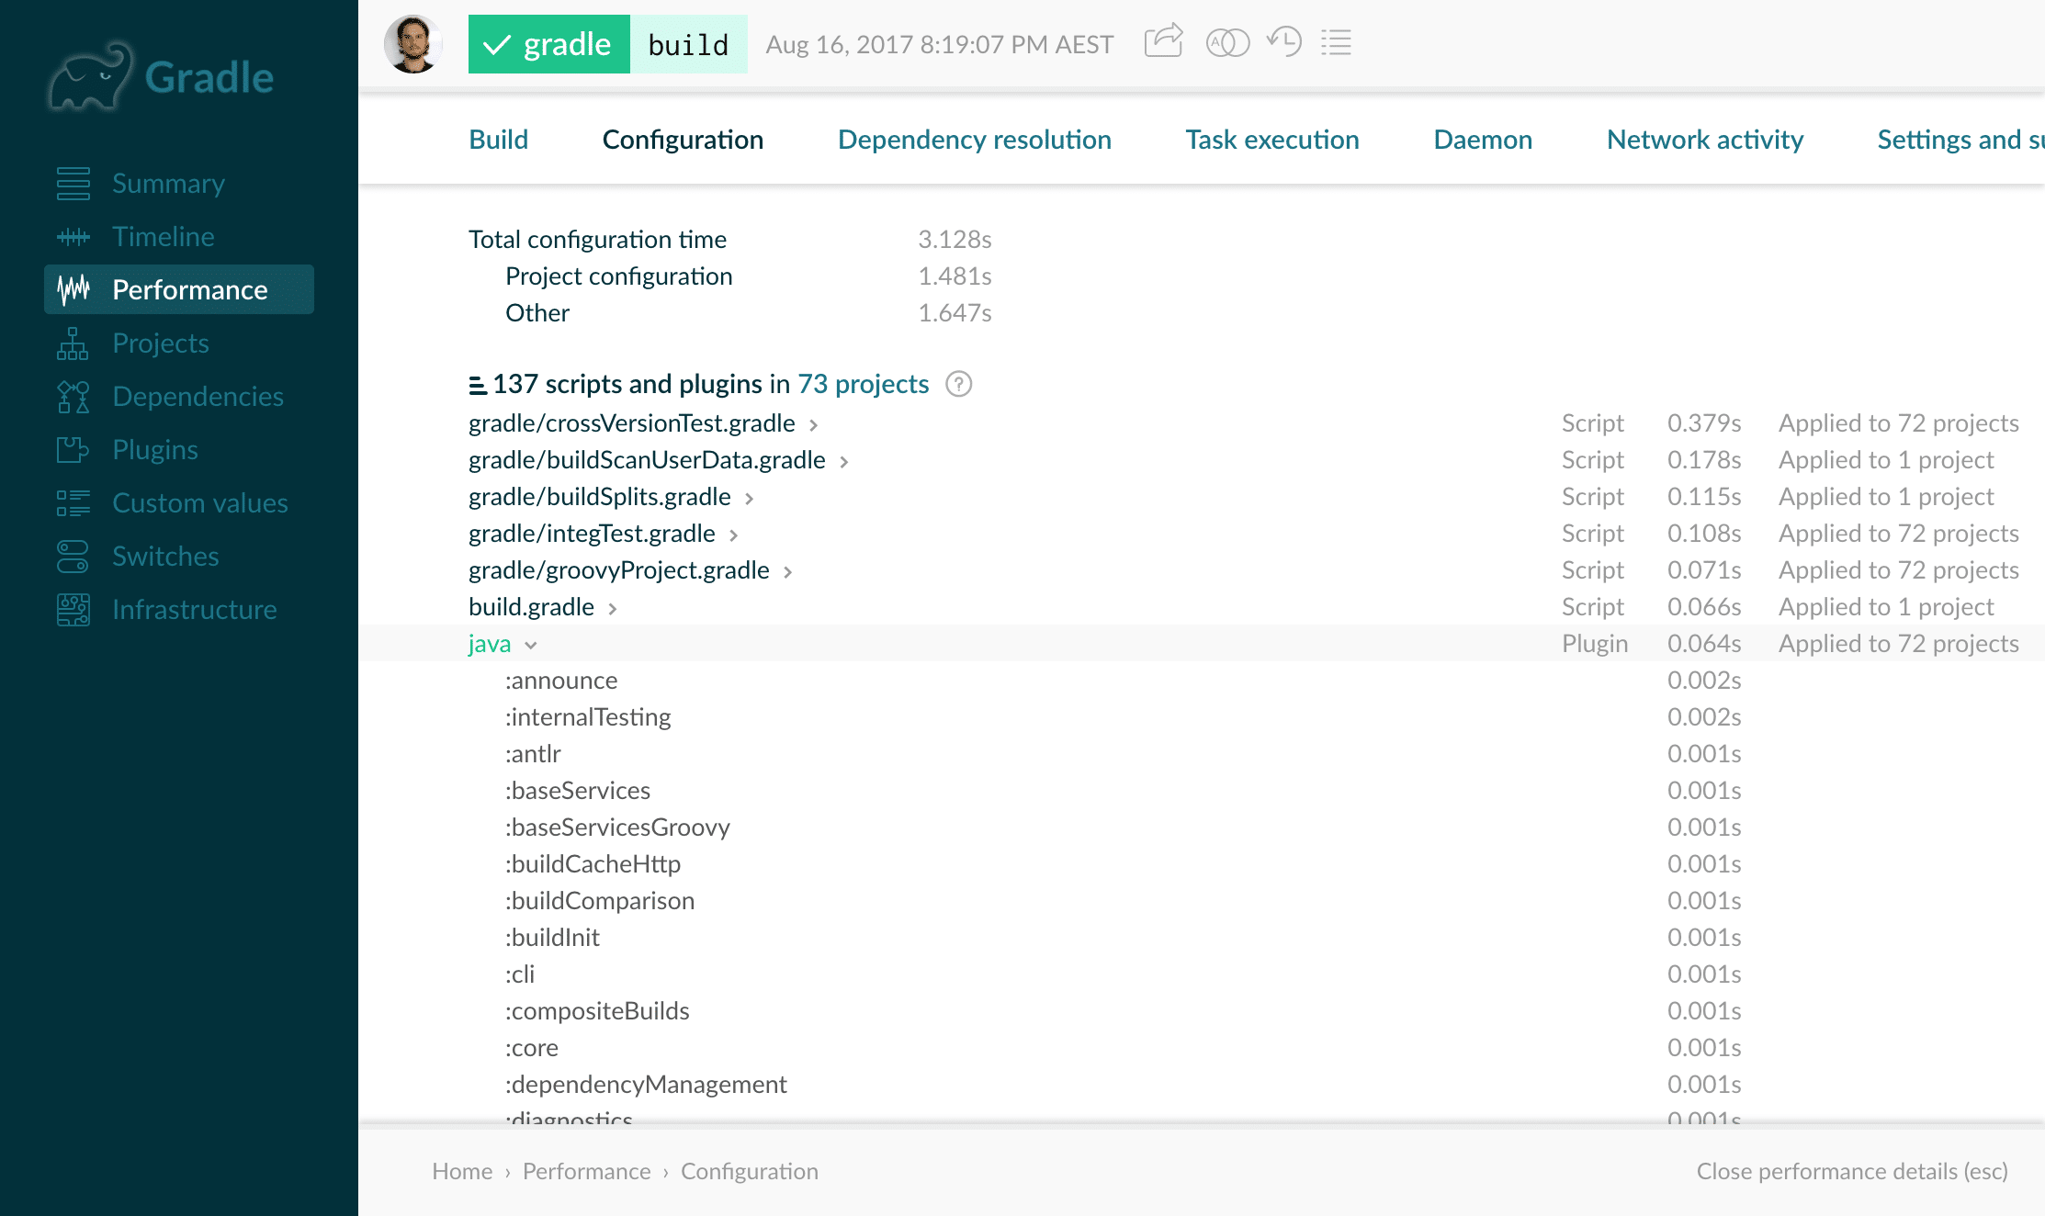Click the Switches sidebar icon
The image size is (2045, 1216).
coord(73,557)
